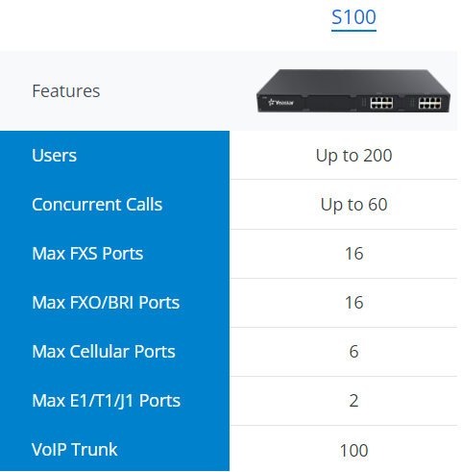This screenshot has width=462, height=472.
Task: Select the Max FXS Ports label
Action: [x=87, y=254]
